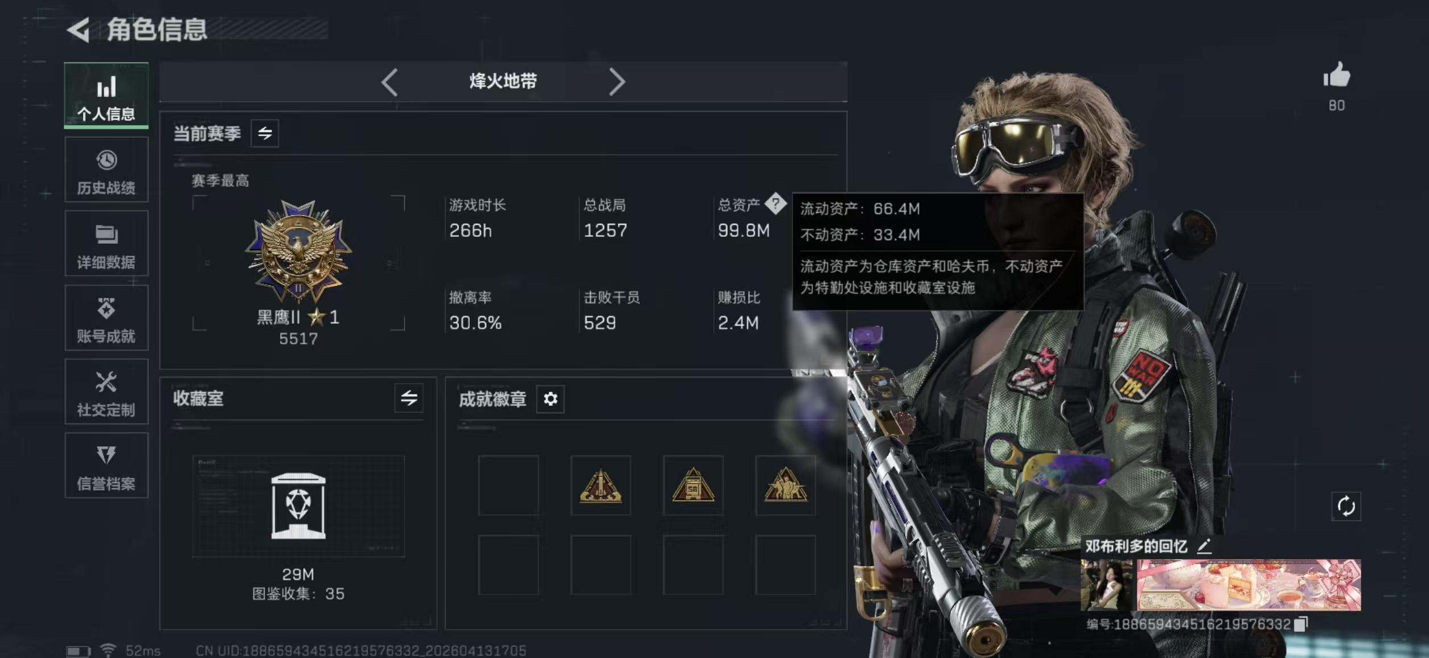The height and width of the screenshot is (658, 1429).
Task: Open the 信誉档案 section
Action: click(106, 466)
